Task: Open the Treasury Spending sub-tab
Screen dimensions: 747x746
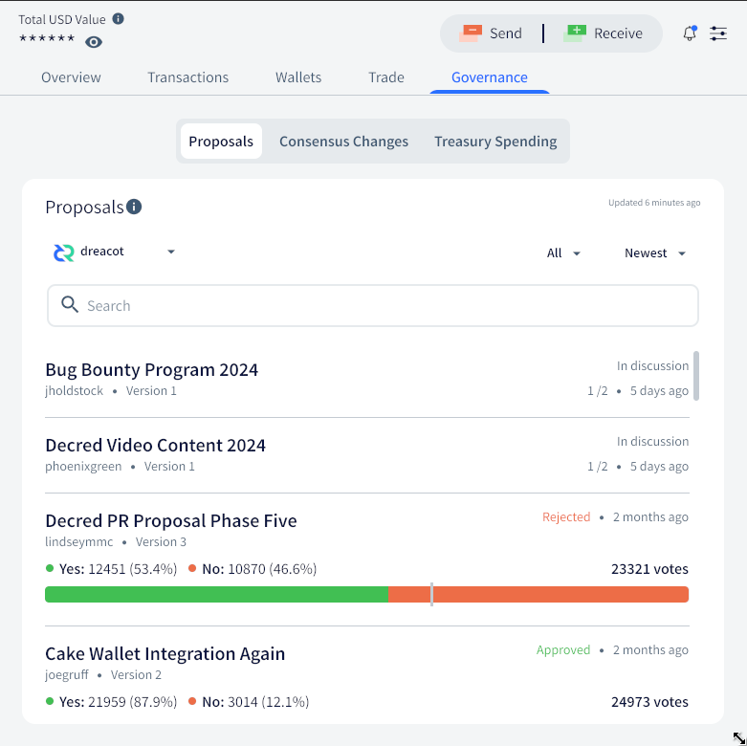Action: 495,142
